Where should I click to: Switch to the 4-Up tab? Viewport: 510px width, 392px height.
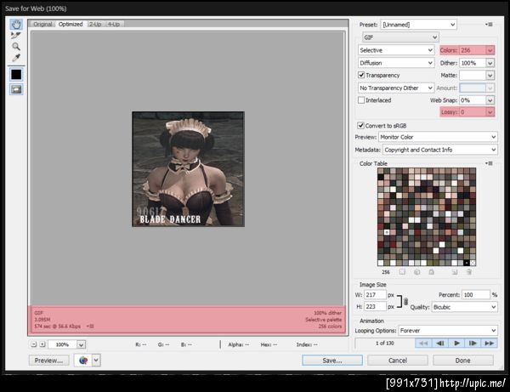pyautogui.click(x=114, y=24)
